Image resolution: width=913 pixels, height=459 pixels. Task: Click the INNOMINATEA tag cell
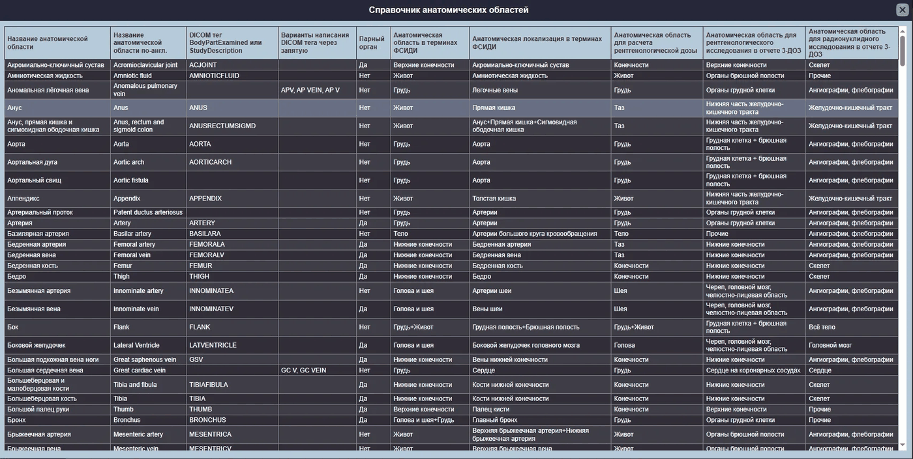pyautogui.click(x=232, y=291)
